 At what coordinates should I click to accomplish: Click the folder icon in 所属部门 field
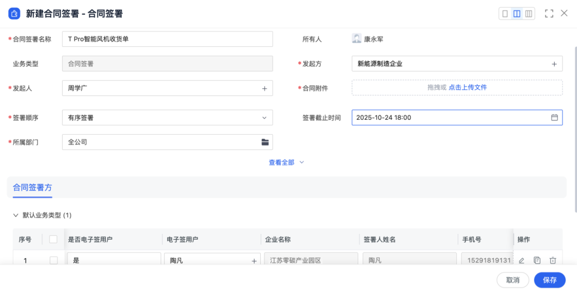click(264, 142)
